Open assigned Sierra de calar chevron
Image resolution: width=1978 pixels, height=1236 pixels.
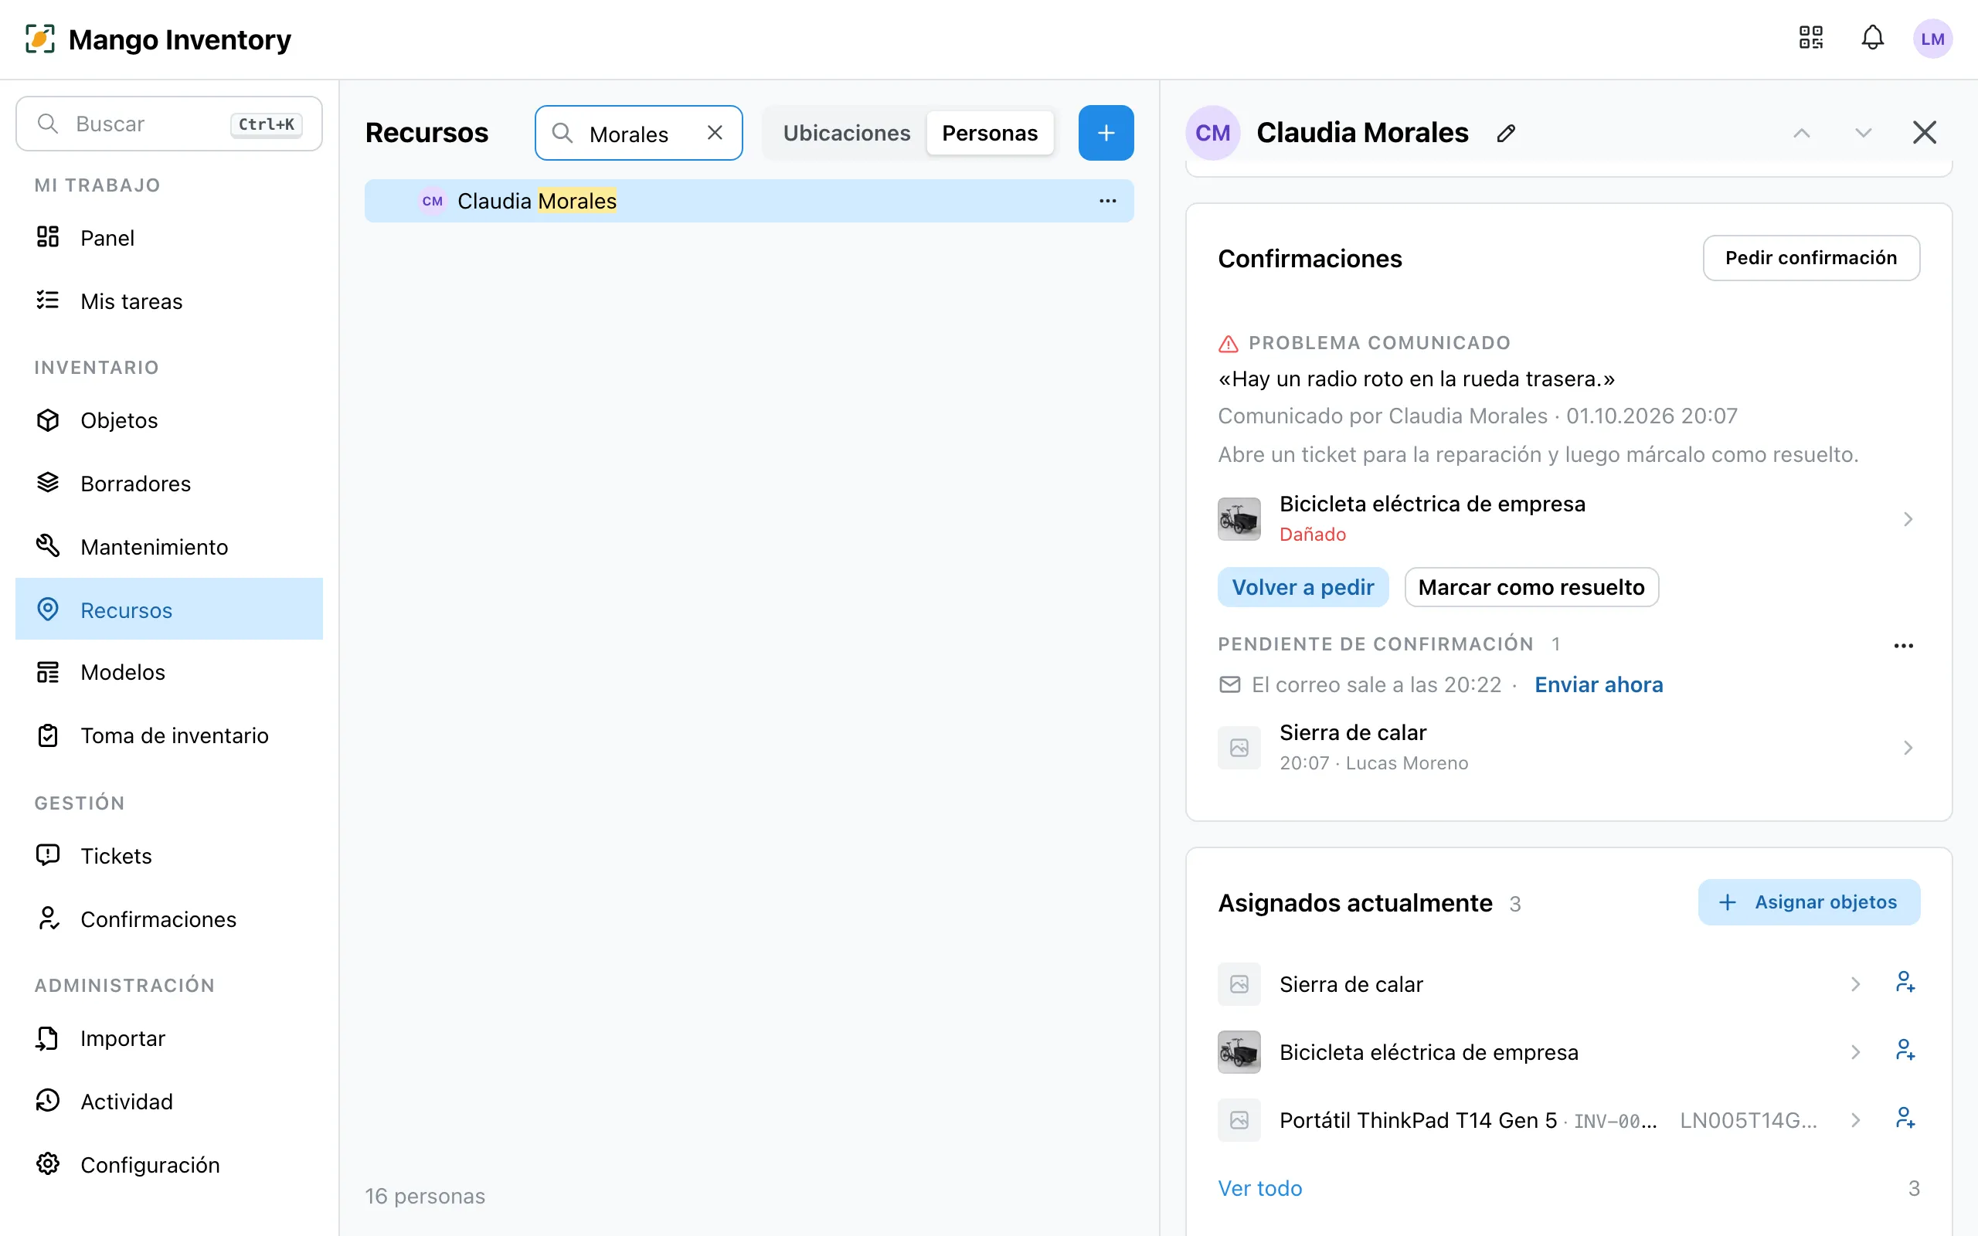(x=1855, y=984)
